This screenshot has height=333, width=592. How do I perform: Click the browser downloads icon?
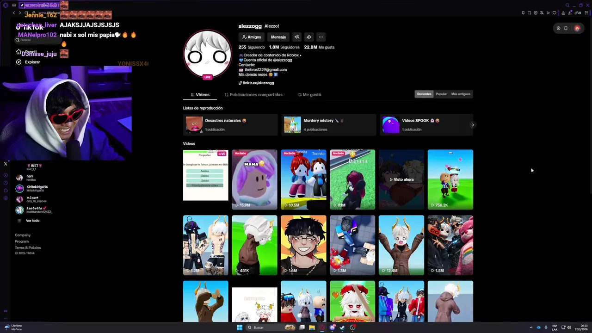tap(569, 12)
